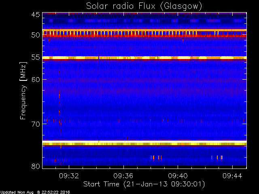The width and height of the screenshot is (259, 194).
Task: Click the '60' frequency tick label
Action: click(x=36, y=80)
